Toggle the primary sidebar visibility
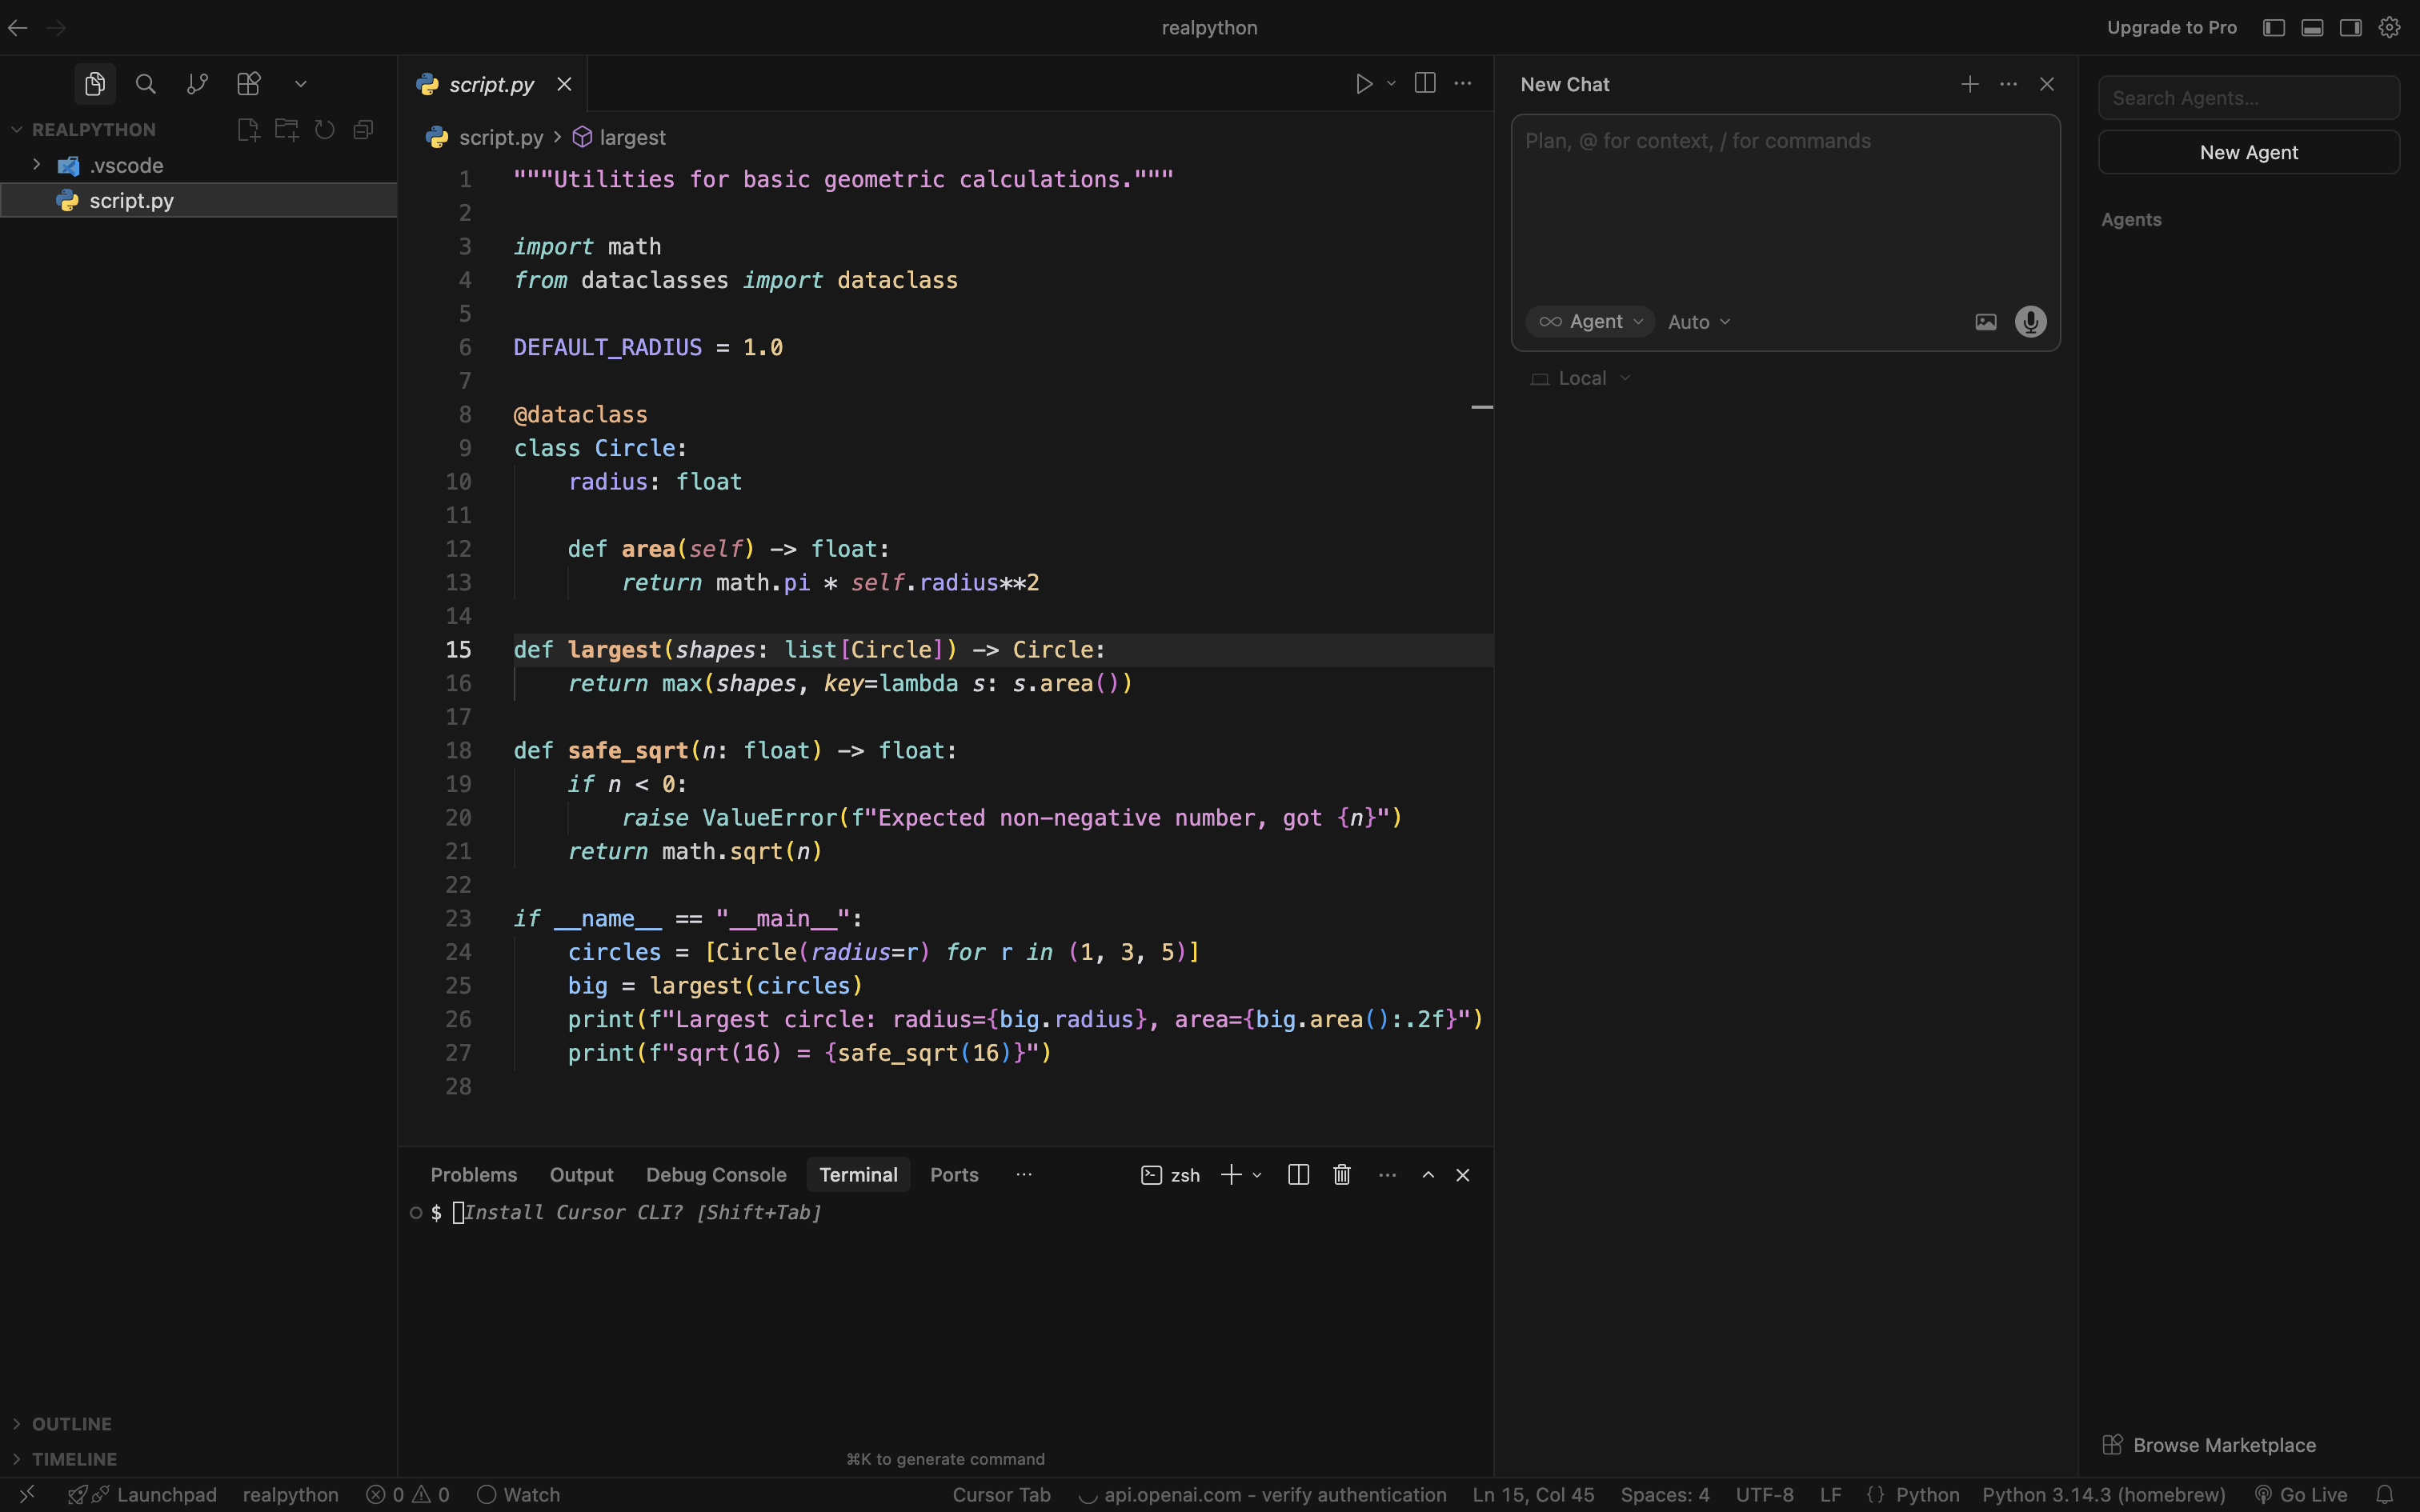2420x1512 pixels. [x=2273, y=28]
